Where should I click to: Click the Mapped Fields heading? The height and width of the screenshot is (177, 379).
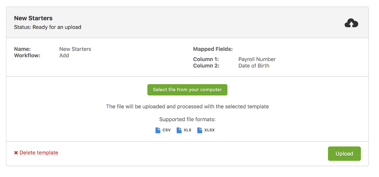[x=213, y=49]
